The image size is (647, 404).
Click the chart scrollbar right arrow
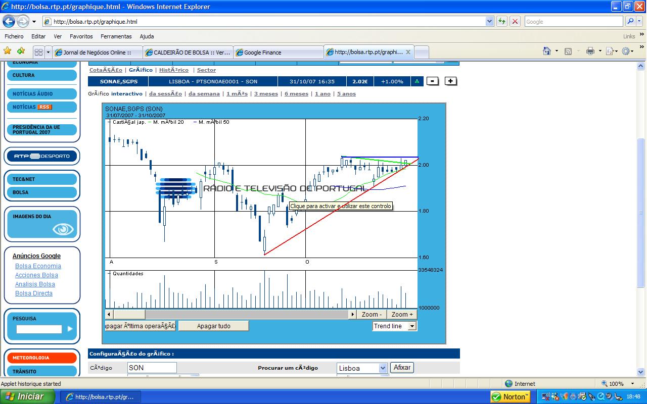point(352,315)
